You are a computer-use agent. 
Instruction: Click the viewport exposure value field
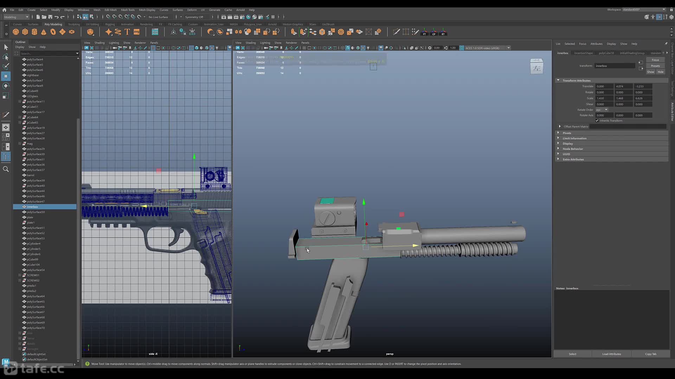click(x=437, y=48)
